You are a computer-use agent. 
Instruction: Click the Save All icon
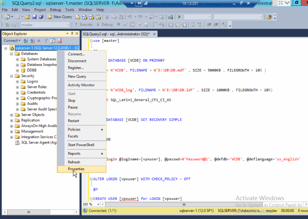tap(41, 17)
